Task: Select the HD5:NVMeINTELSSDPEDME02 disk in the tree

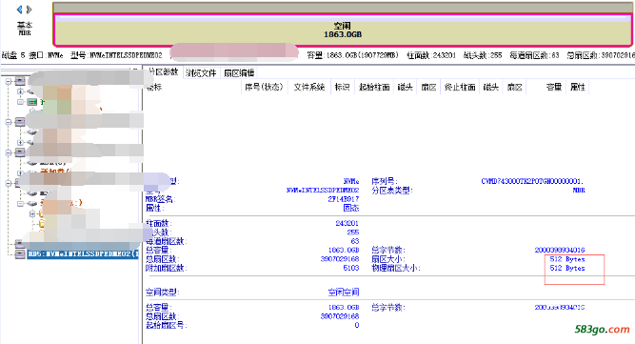Action: pyautogui.click(x=83, y=254)
